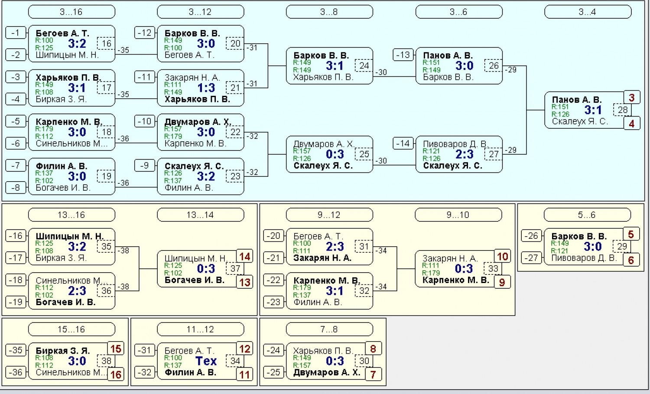This screenshot has width=650, height=394.
Task: Click the 3...8 round header
Action: pos(329,12)
